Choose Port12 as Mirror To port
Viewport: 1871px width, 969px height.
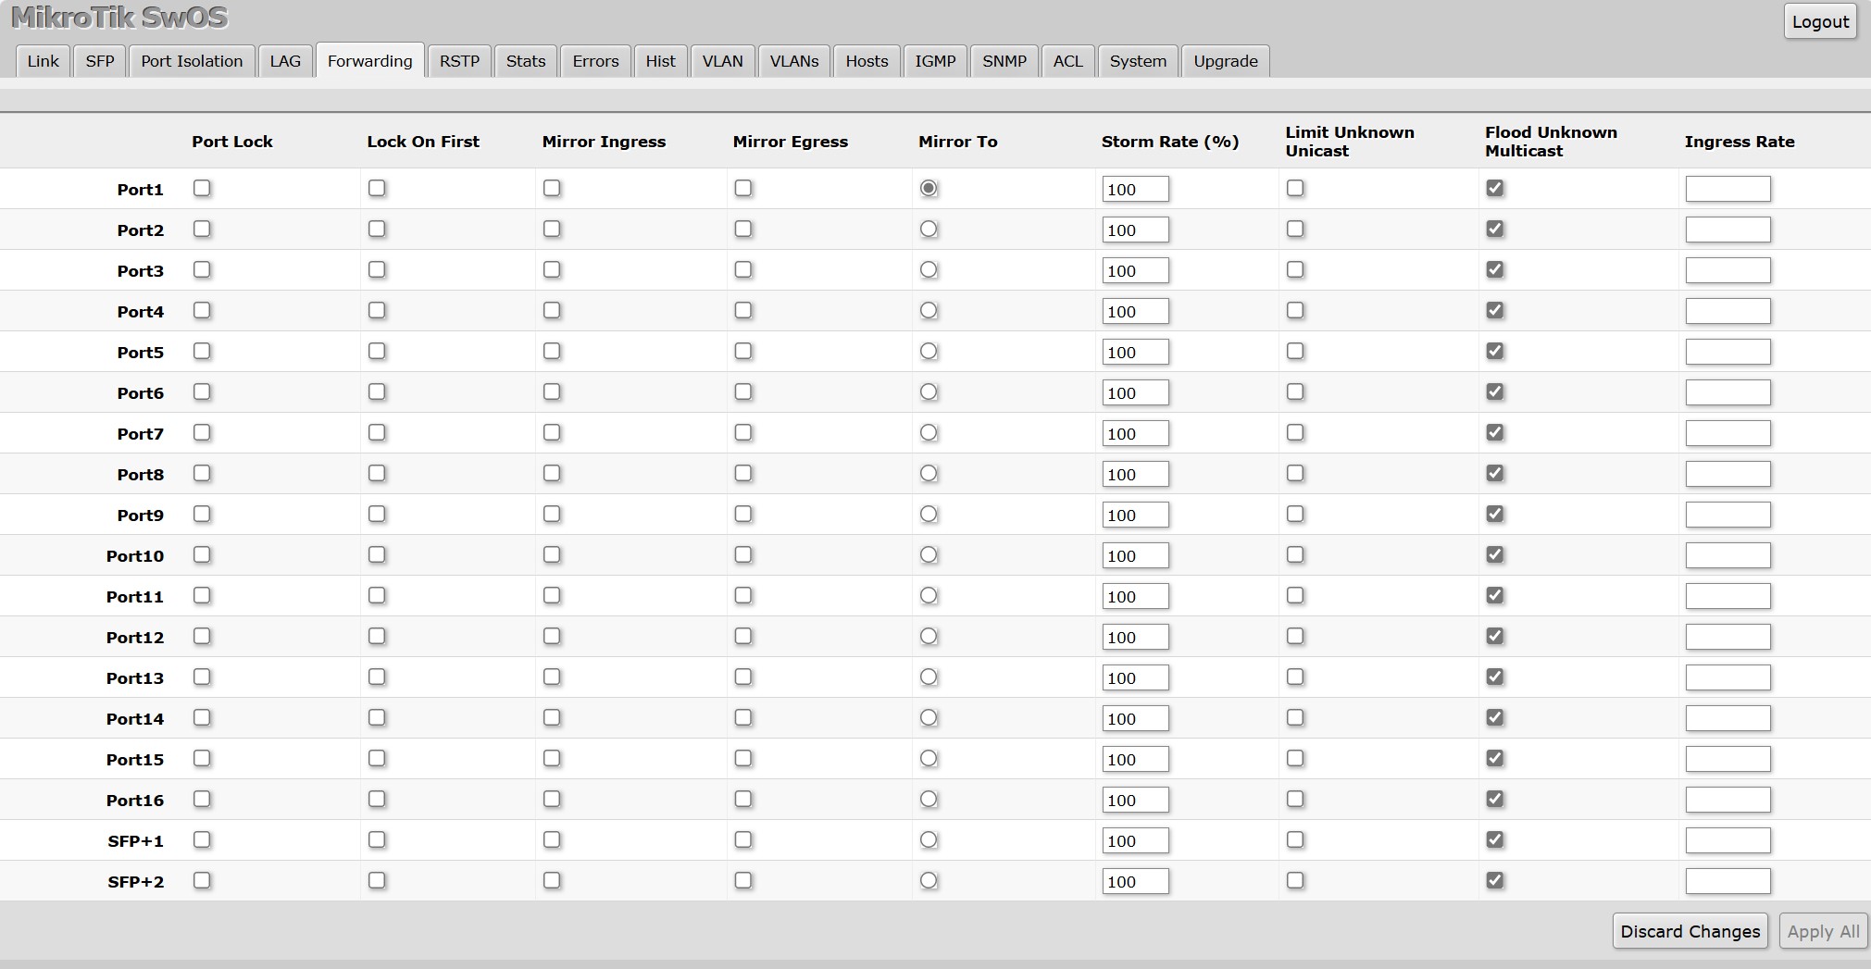tap(929, 637)
